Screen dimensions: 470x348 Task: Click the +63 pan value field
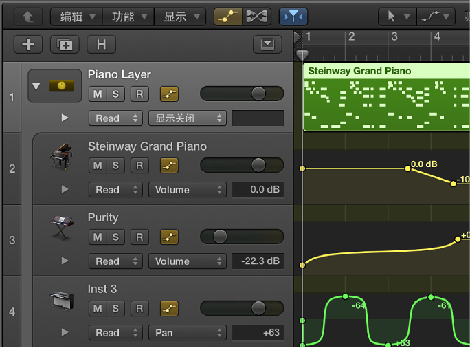tap(258, 332)
